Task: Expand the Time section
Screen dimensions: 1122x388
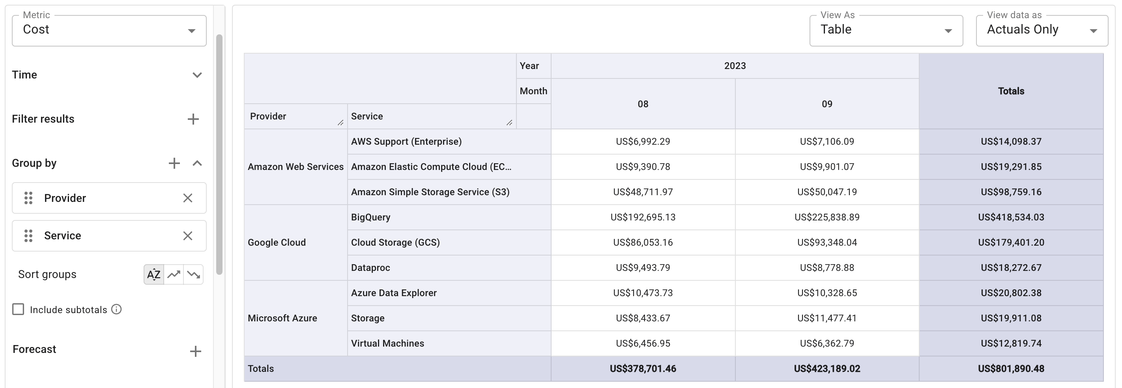Action: [x=197, y=75]
